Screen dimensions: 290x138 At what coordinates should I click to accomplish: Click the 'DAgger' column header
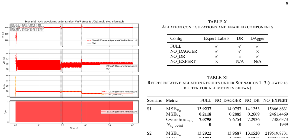tap(258, 38)
